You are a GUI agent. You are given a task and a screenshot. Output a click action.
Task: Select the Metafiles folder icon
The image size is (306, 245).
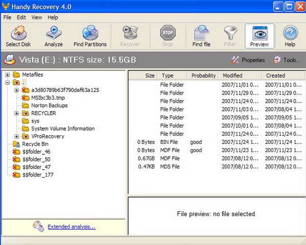click(x=16, y=75)
